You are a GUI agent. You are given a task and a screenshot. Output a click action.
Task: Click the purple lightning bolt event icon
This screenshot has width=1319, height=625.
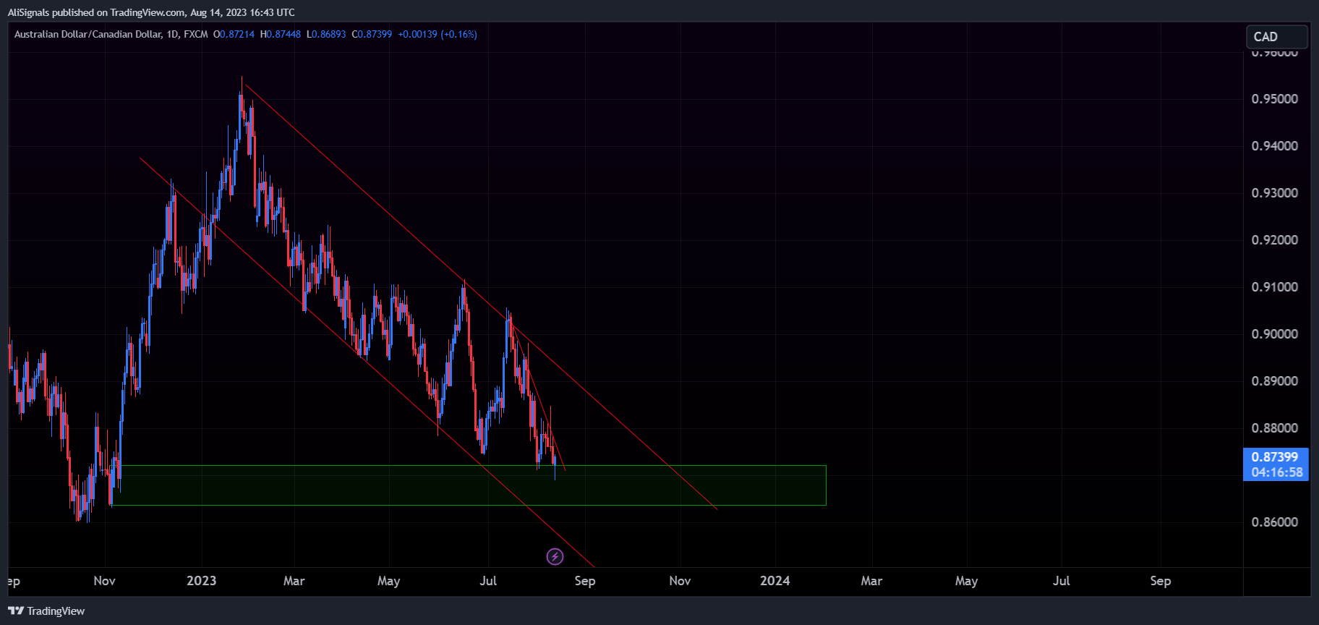pyautogui.click(x=555, y=556)
